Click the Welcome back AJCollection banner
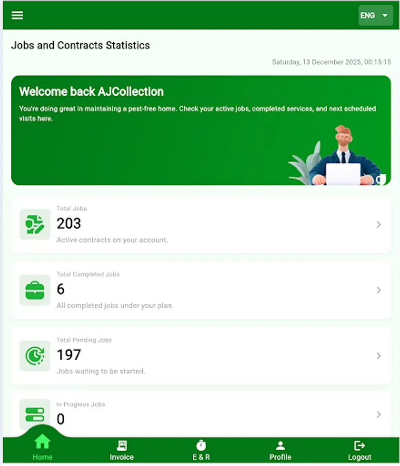 point(200,129)
